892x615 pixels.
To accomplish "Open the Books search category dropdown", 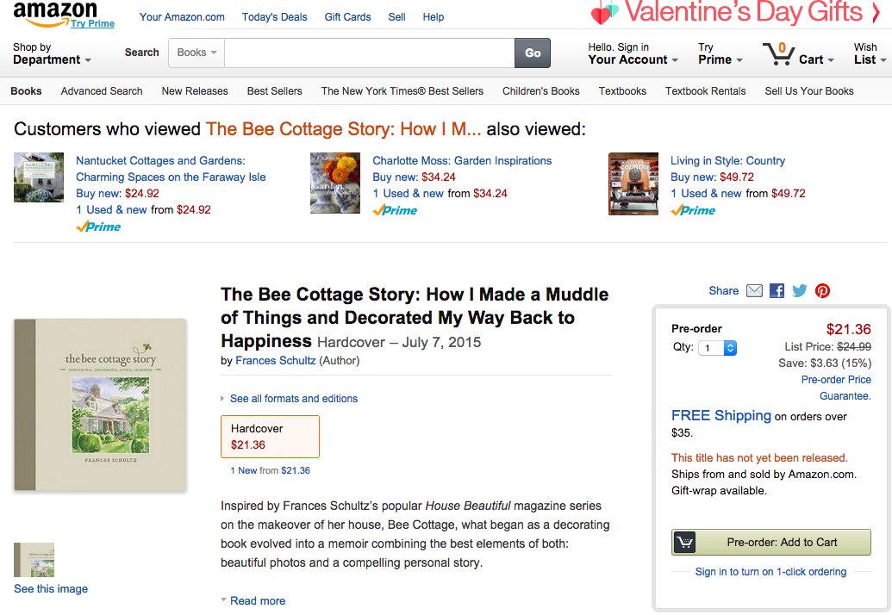I will click(196, 53).
